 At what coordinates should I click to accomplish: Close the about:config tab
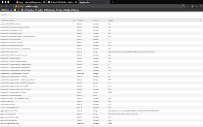[x=108, y=2]
